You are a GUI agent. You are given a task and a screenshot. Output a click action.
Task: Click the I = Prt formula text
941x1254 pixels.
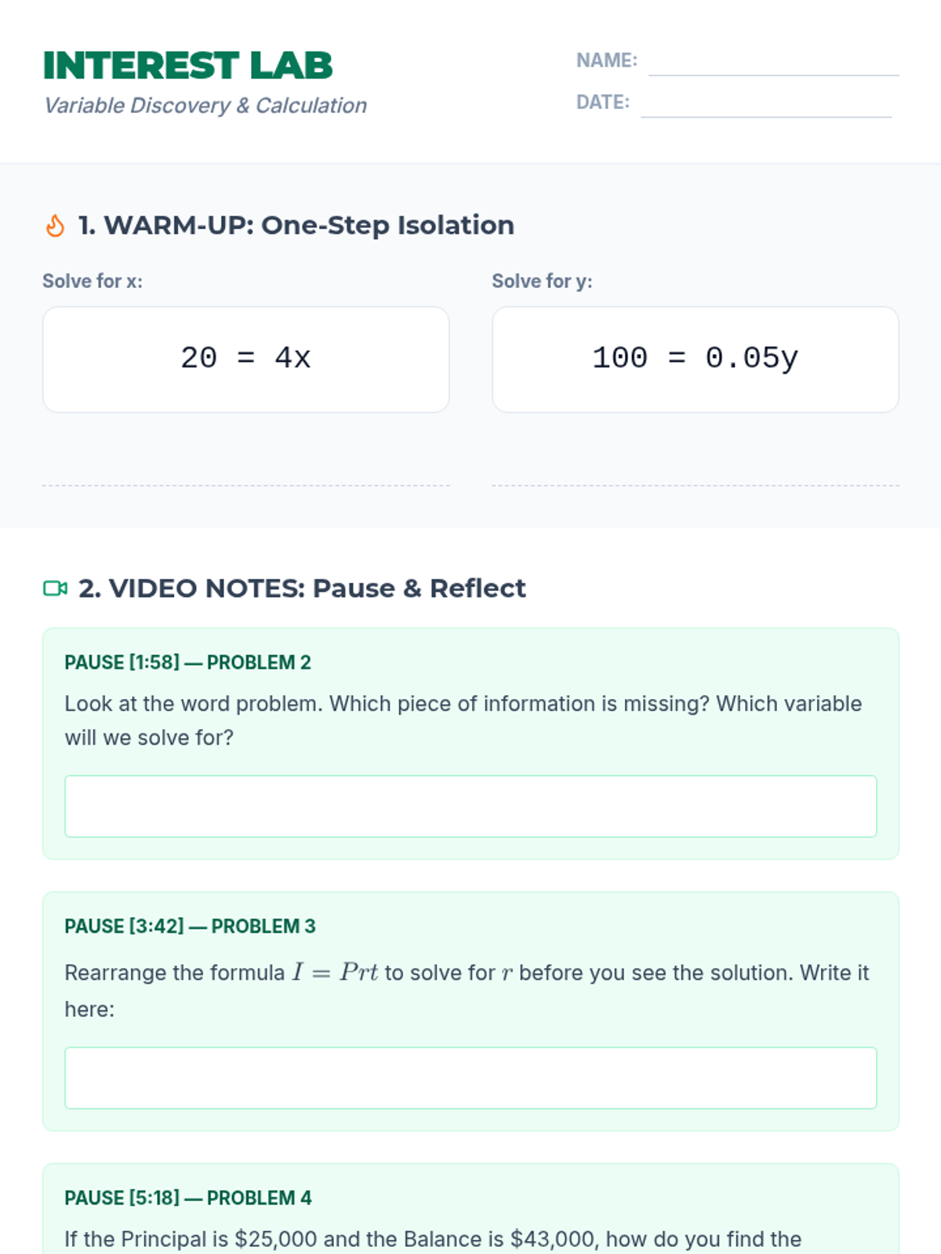[335, 973]
